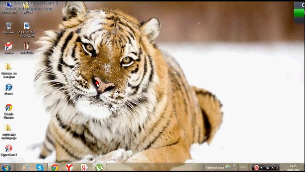This screenshot has width=305, height=172.
Task: Take a HyperCam snapshot with the camera button
Action: tap(268, 168)
